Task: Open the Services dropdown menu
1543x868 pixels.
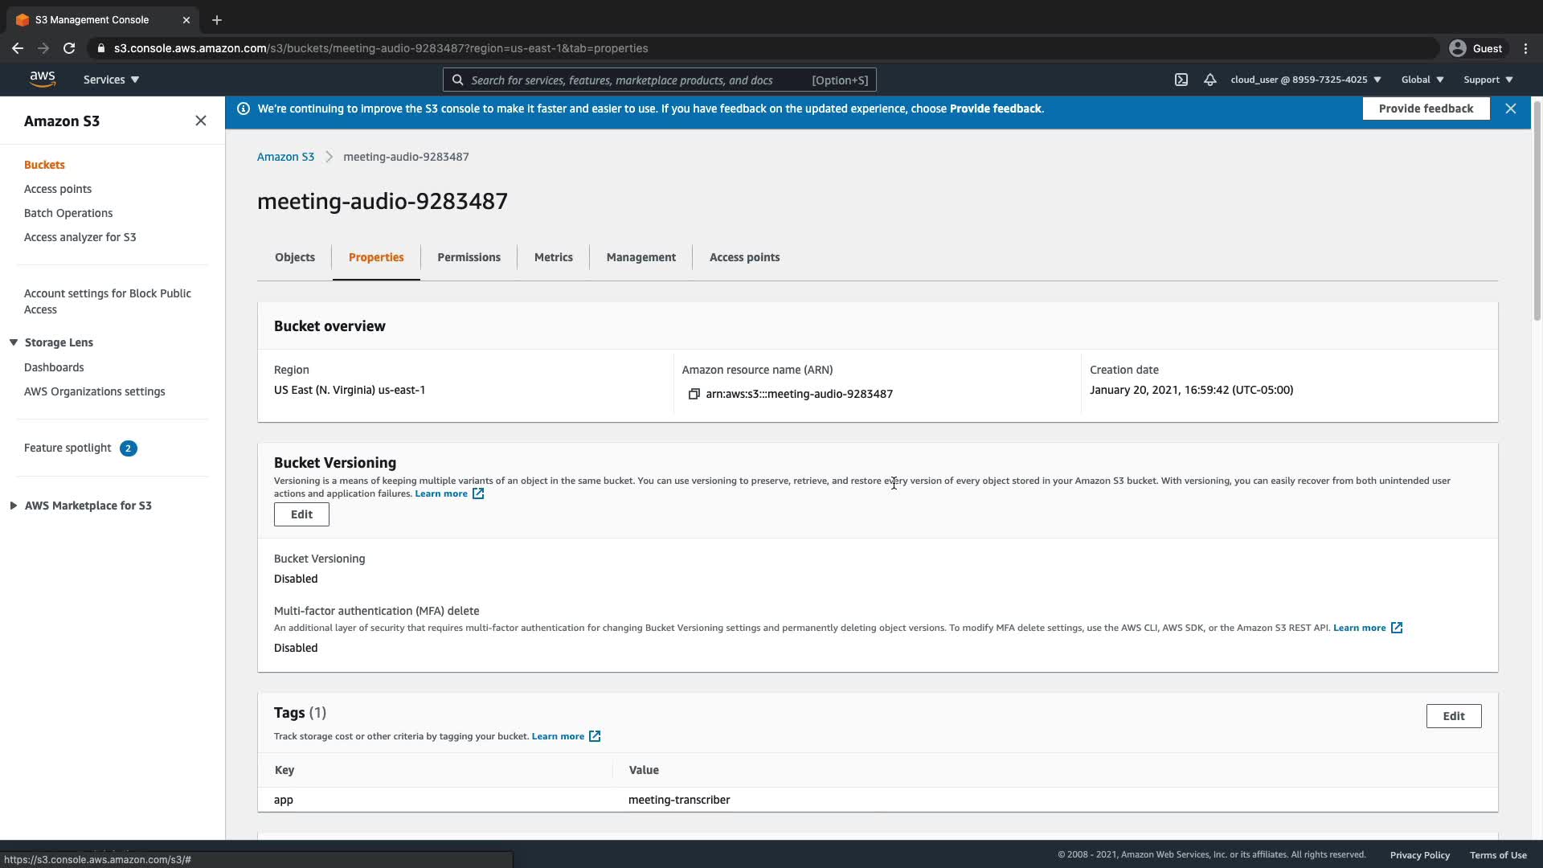Action: [x=111, y=80]
